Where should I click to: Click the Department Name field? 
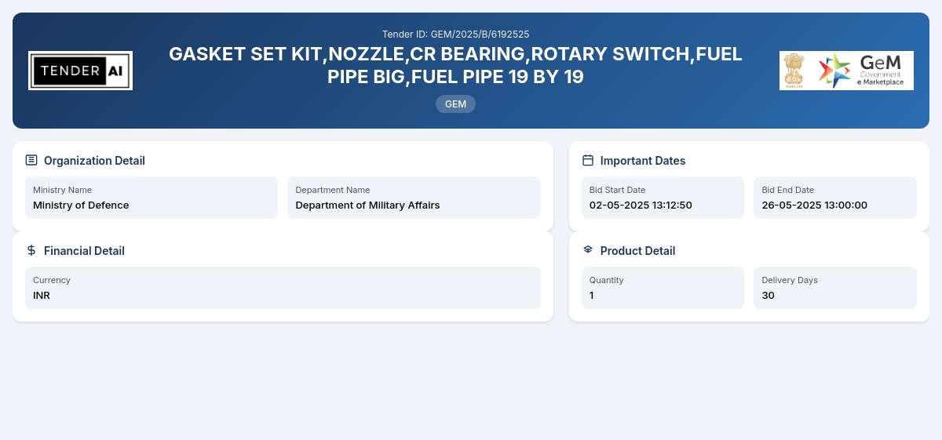(x=414, y=198)
